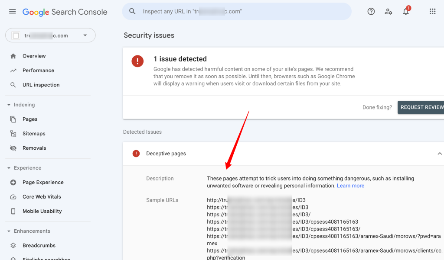Go to Overview in sidebar
Screen dimensions: 444x260
[34, 56]
